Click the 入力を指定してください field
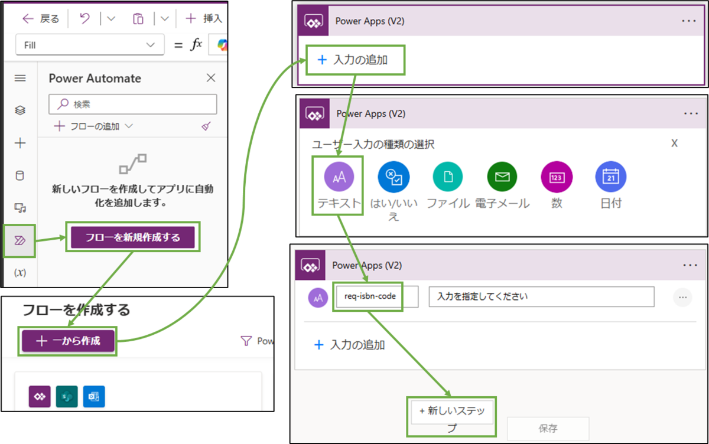The height and width of the screenshot is (444, 709). [x=542, y=296]
